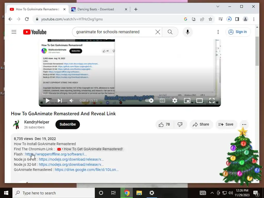Open the Chrome downloads icon
This screenshot has width=264, height=198.
pyautogui.click(x=229, y=19)
